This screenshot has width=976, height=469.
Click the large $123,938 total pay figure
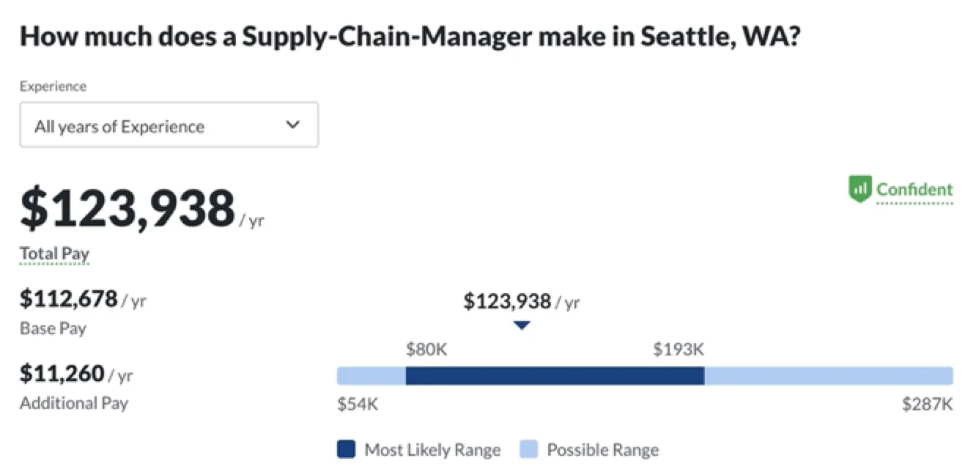click(127, 208)
